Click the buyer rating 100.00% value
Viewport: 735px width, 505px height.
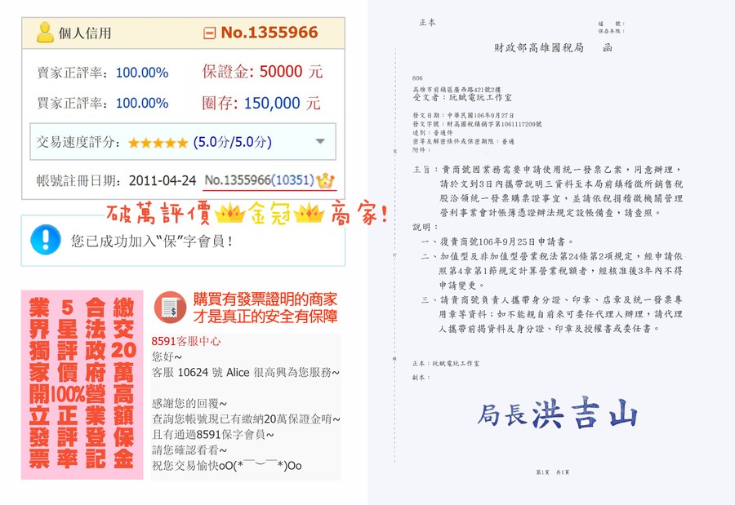pyautogui.click(x=141, y=104)
